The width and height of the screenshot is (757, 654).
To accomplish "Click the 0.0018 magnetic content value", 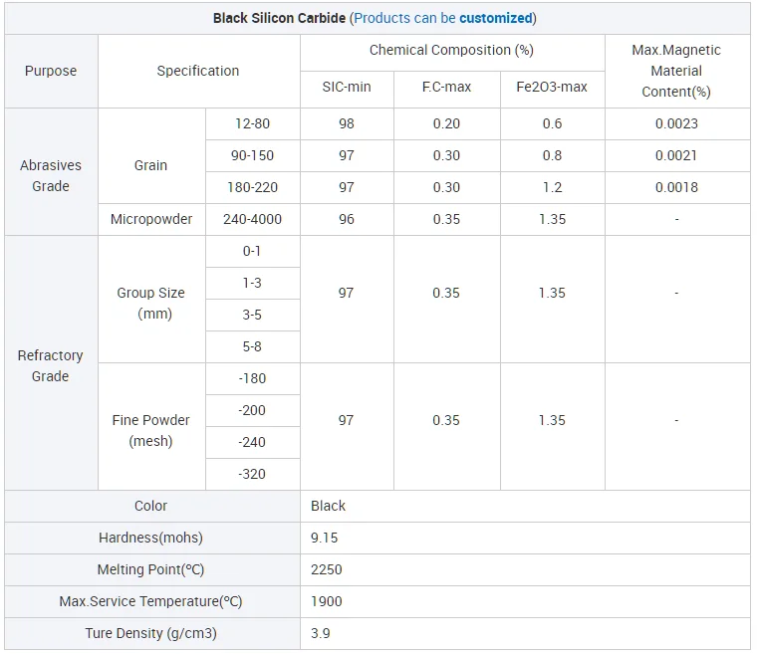I will point(676,187).
